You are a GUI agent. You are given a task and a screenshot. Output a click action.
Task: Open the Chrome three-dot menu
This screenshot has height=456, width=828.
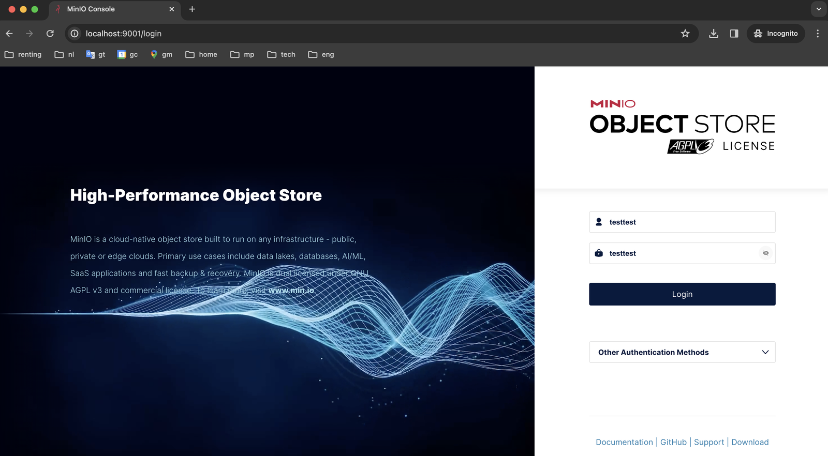pos(818,34)
